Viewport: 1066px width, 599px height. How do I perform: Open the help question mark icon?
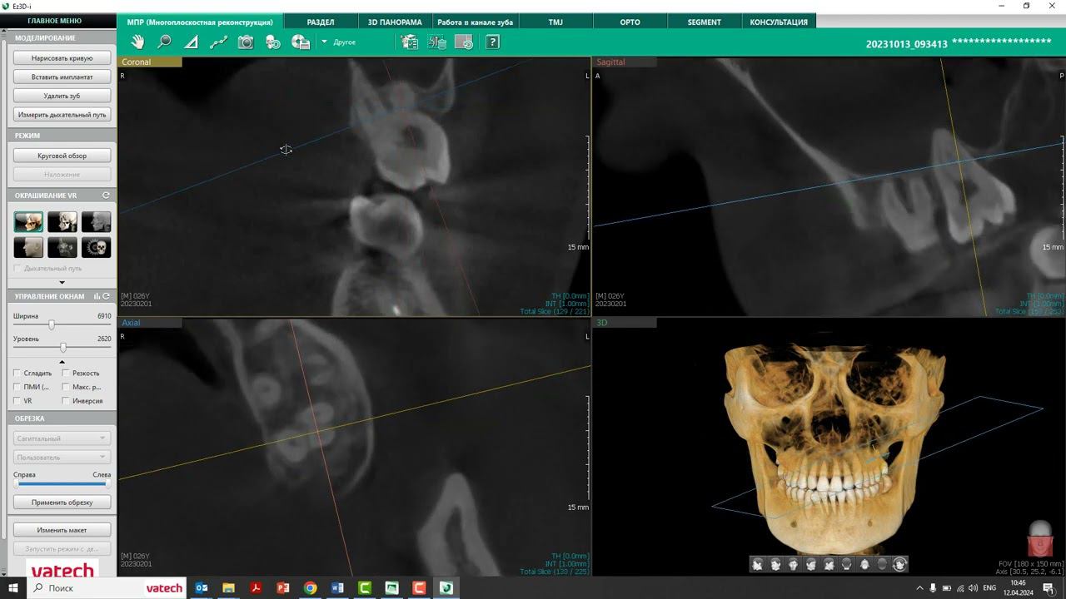point(492,42)
